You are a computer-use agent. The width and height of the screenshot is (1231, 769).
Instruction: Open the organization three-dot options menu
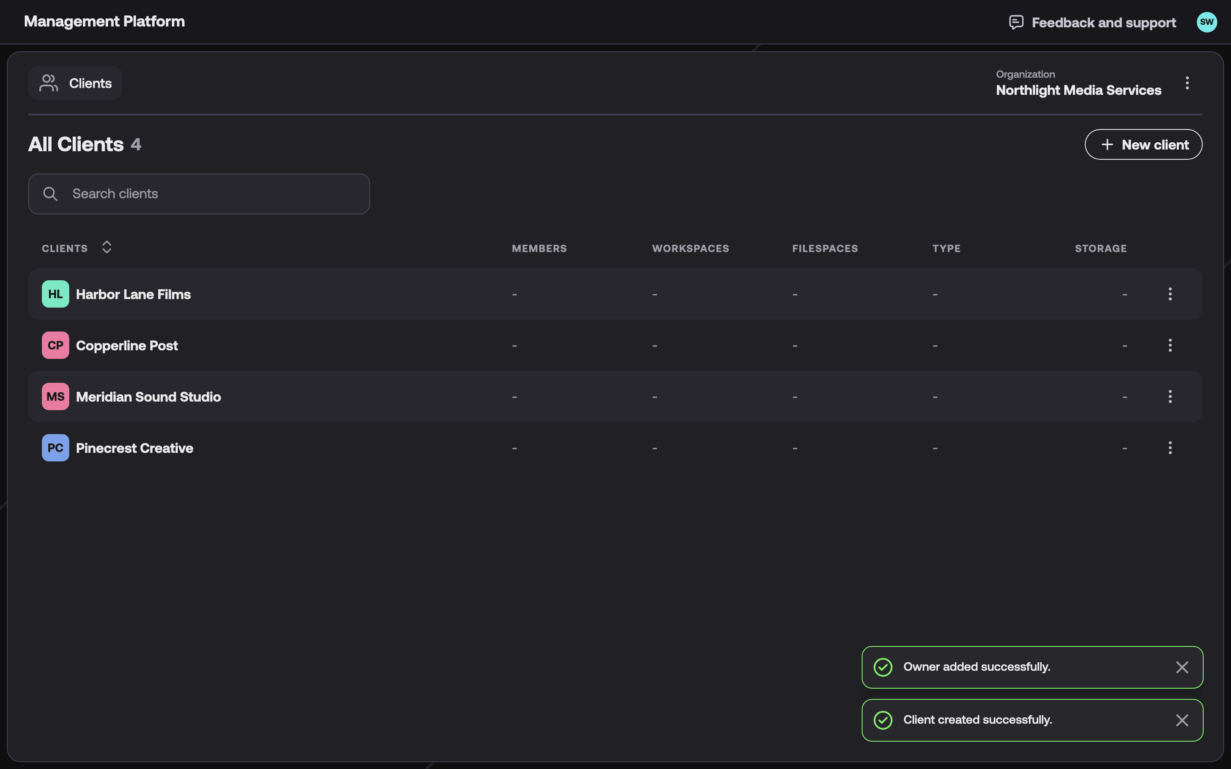pyautogui.click(x=1187, y=83)
